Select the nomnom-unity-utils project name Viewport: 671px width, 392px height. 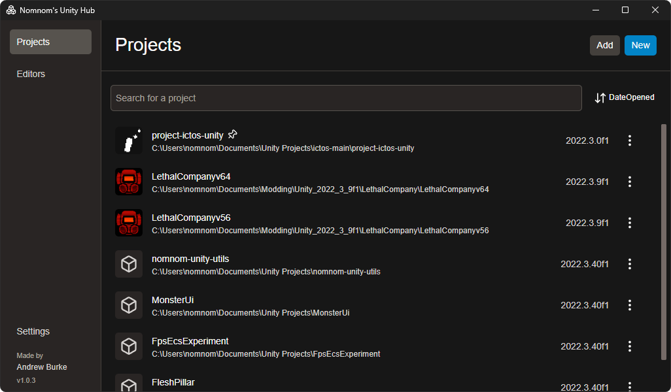click(x=190, y=259)
